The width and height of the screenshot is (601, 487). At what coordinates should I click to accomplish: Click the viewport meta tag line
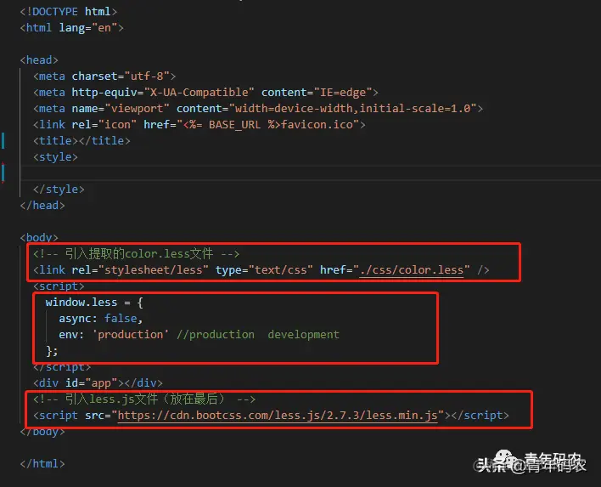click(258, 108)
